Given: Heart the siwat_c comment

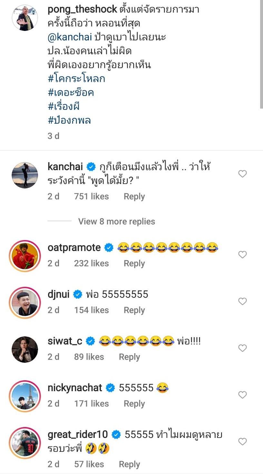Looking at the screenshot, I should coord(242,348).
